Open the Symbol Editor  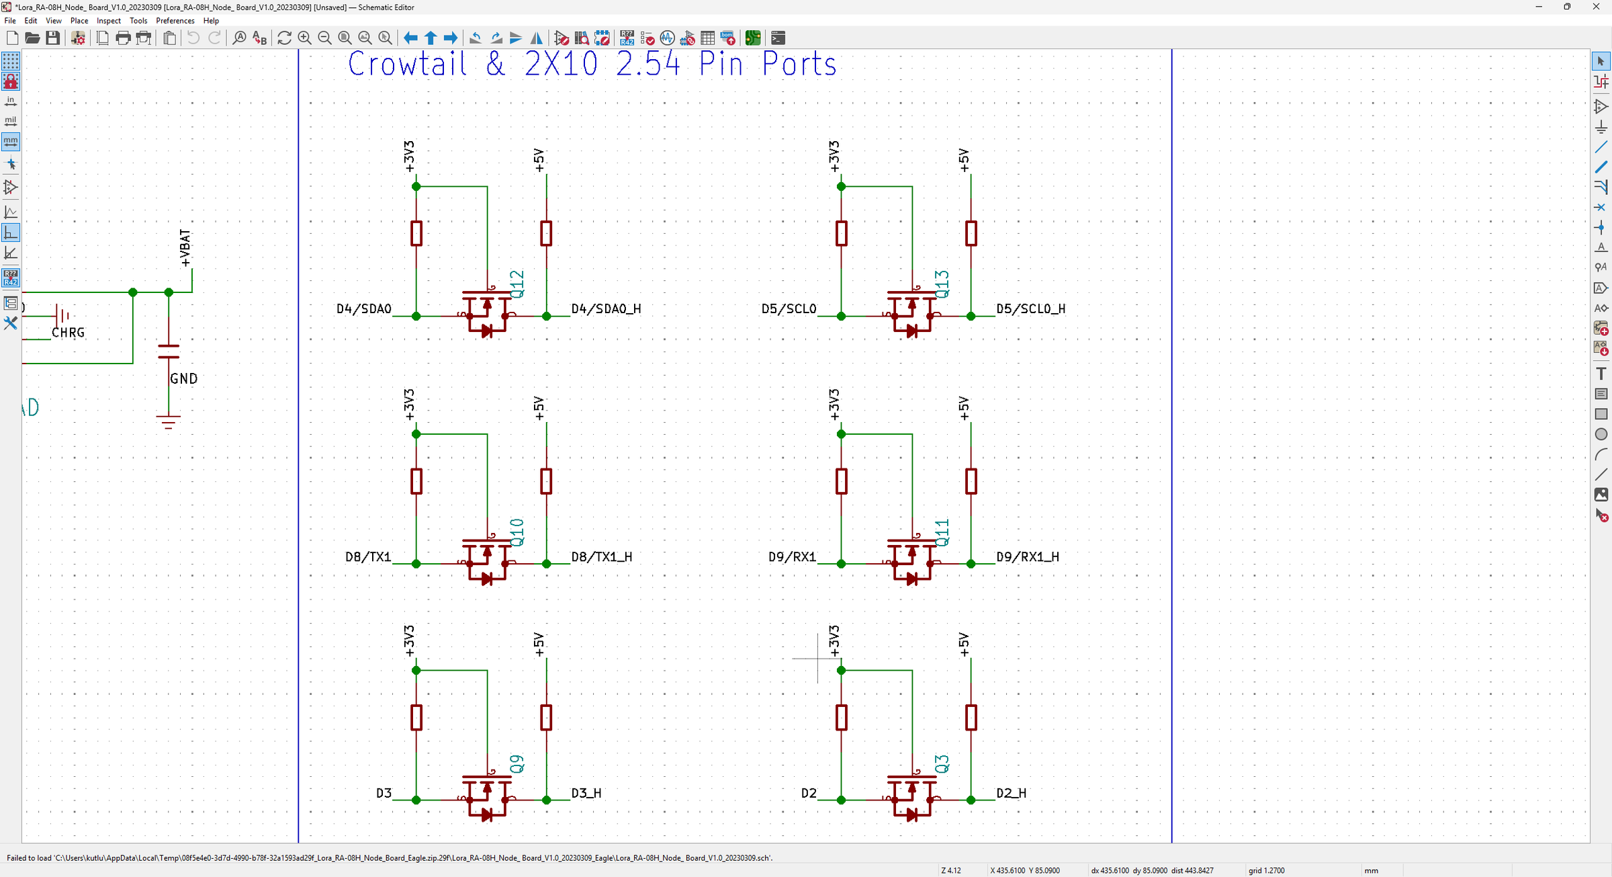(x=562, y=38)
